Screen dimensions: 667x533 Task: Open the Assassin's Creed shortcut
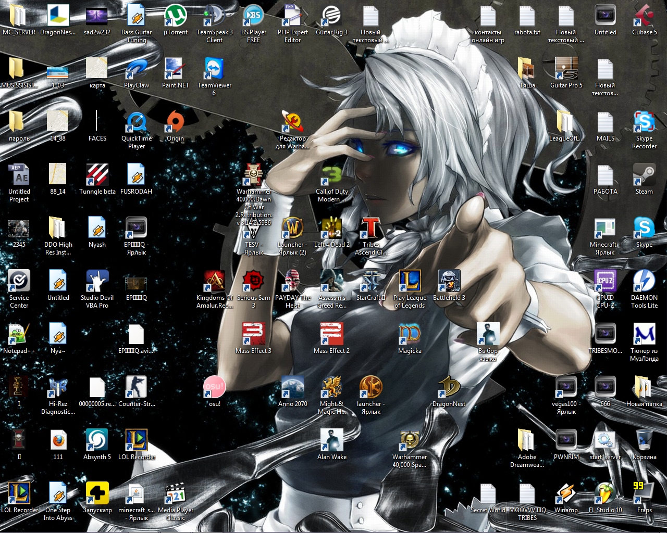(x=332, y=281)
